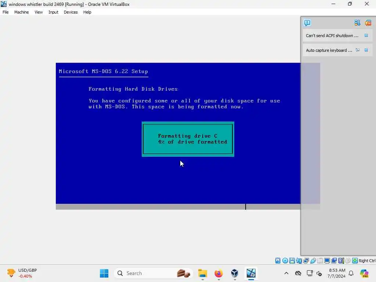This screenshot has width=376, height=282.
Task: Click the optical disk status icon
Action: click(x=285, y=261)
